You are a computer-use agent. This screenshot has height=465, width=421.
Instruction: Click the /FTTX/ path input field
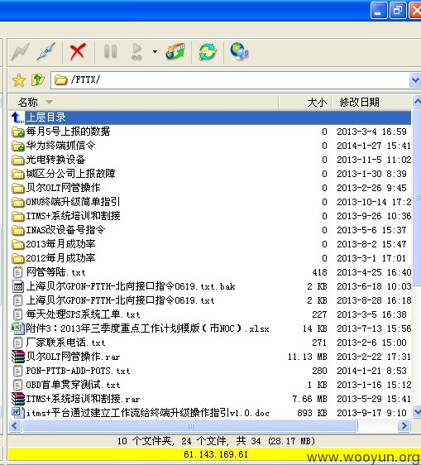pos(230,79)
